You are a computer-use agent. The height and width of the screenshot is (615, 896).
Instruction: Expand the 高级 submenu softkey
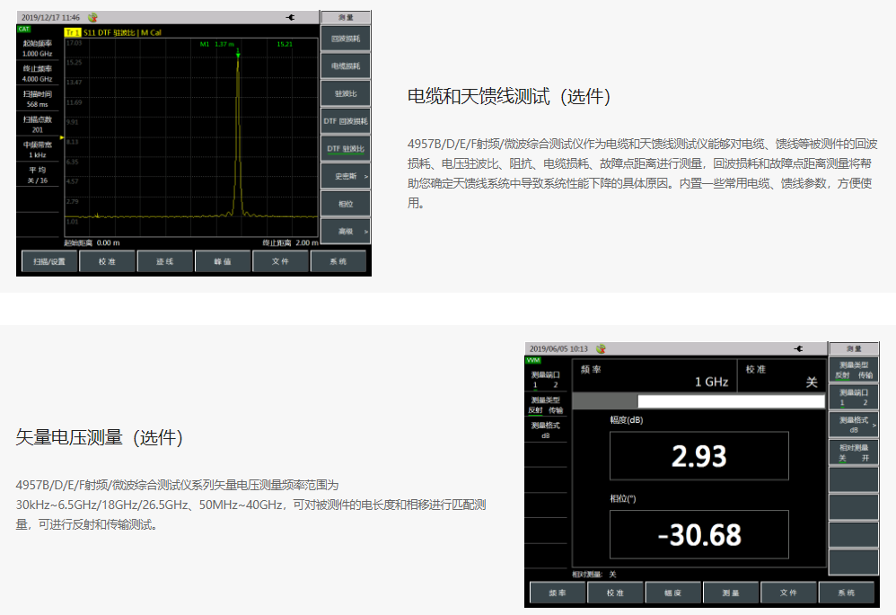(345, 231)
